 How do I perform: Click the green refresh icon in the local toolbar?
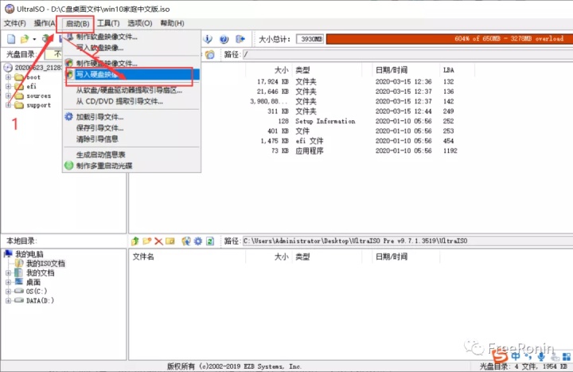[210, 241]
